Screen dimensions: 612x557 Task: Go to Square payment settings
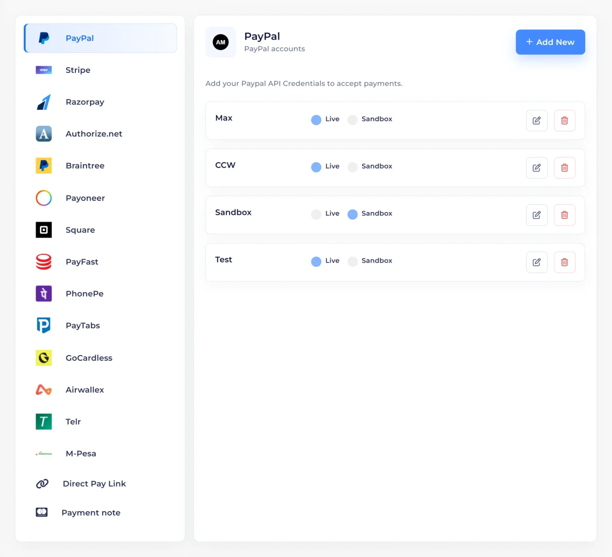100,230
